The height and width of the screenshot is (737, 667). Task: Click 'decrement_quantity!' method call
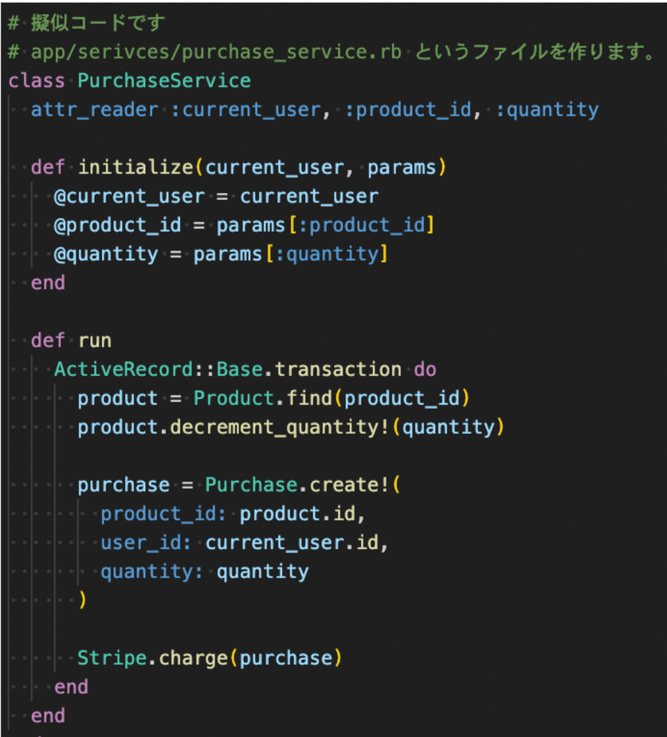point(280,427)
